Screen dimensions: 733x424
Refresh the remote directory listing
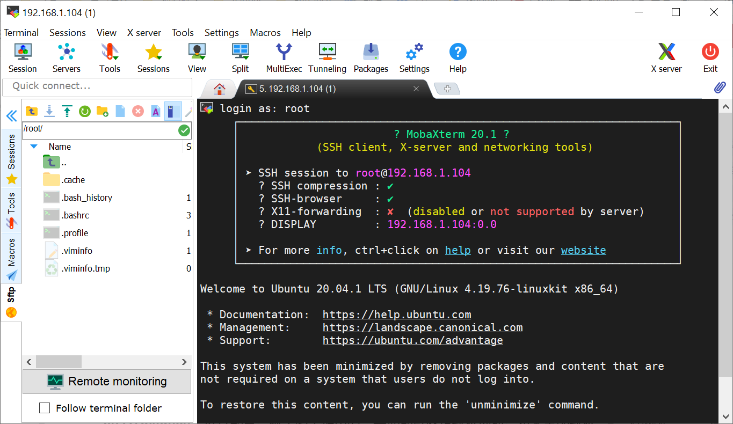(x=85, y=111)
